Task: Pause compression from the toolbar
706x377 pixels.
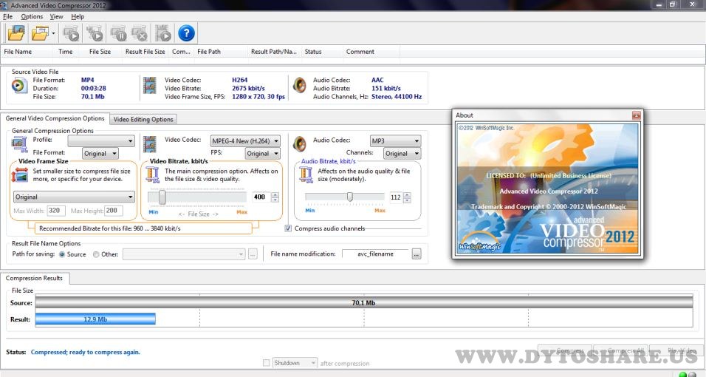Action: (x=118, y=33)
